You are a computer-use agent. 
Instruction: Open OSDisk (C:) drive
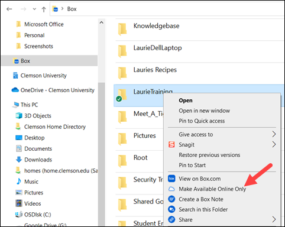click(37, 215)
